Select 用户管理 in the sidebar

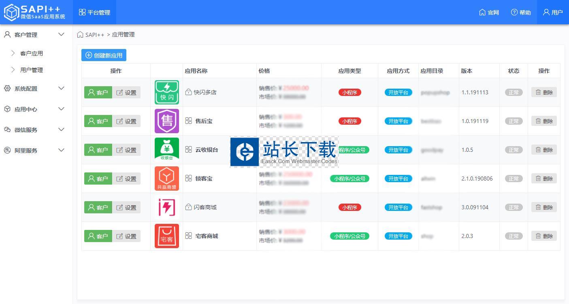pos(31,70)
